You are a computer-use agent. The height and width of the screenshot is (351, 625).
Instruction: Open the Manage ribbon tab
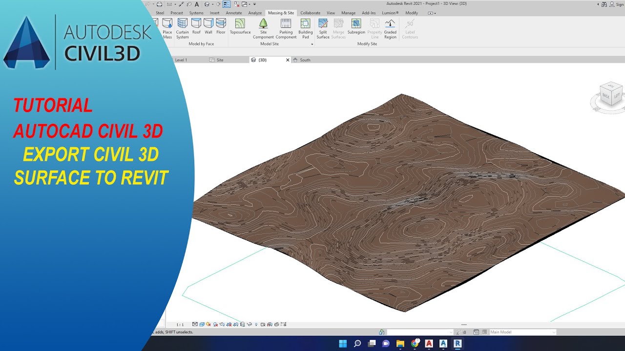pyautogui.click(x=348, y=13)
